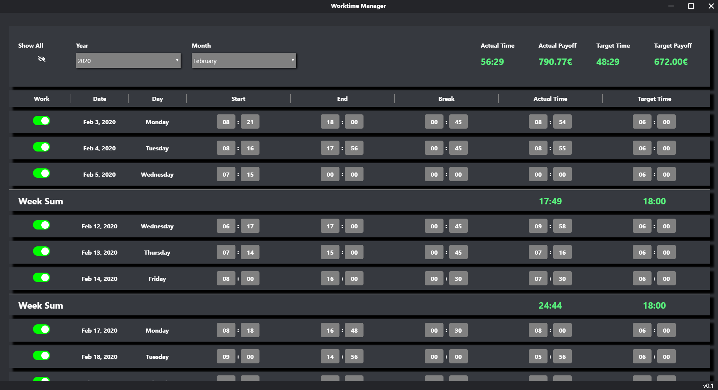This screenshot has width=718, height=390.
Task: Click the end hour field for Feb 5
Action: point(330,174)
